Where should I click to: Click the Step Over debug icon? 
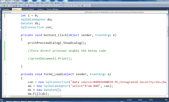tap(63, 6)
